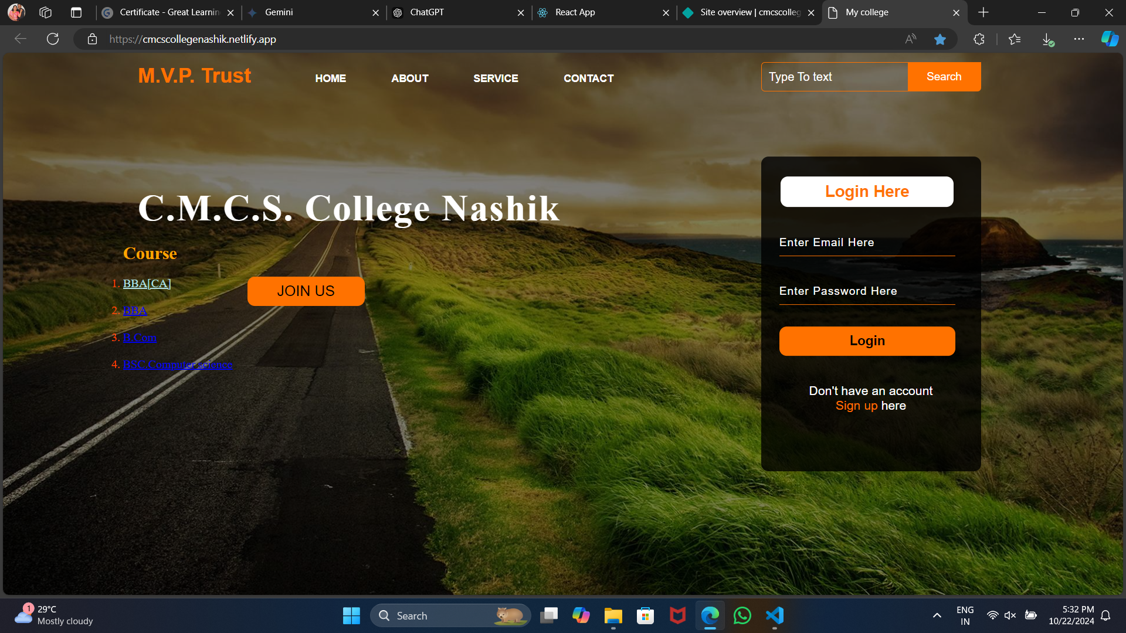Open WhatsApp from the taskbar
The width and height of the screenshot is (1126, 633).
pos(742,615)
